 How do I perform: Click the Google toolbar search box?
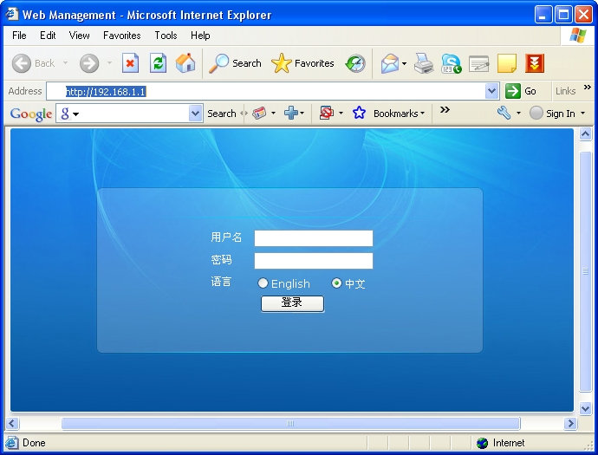point(130,114)
